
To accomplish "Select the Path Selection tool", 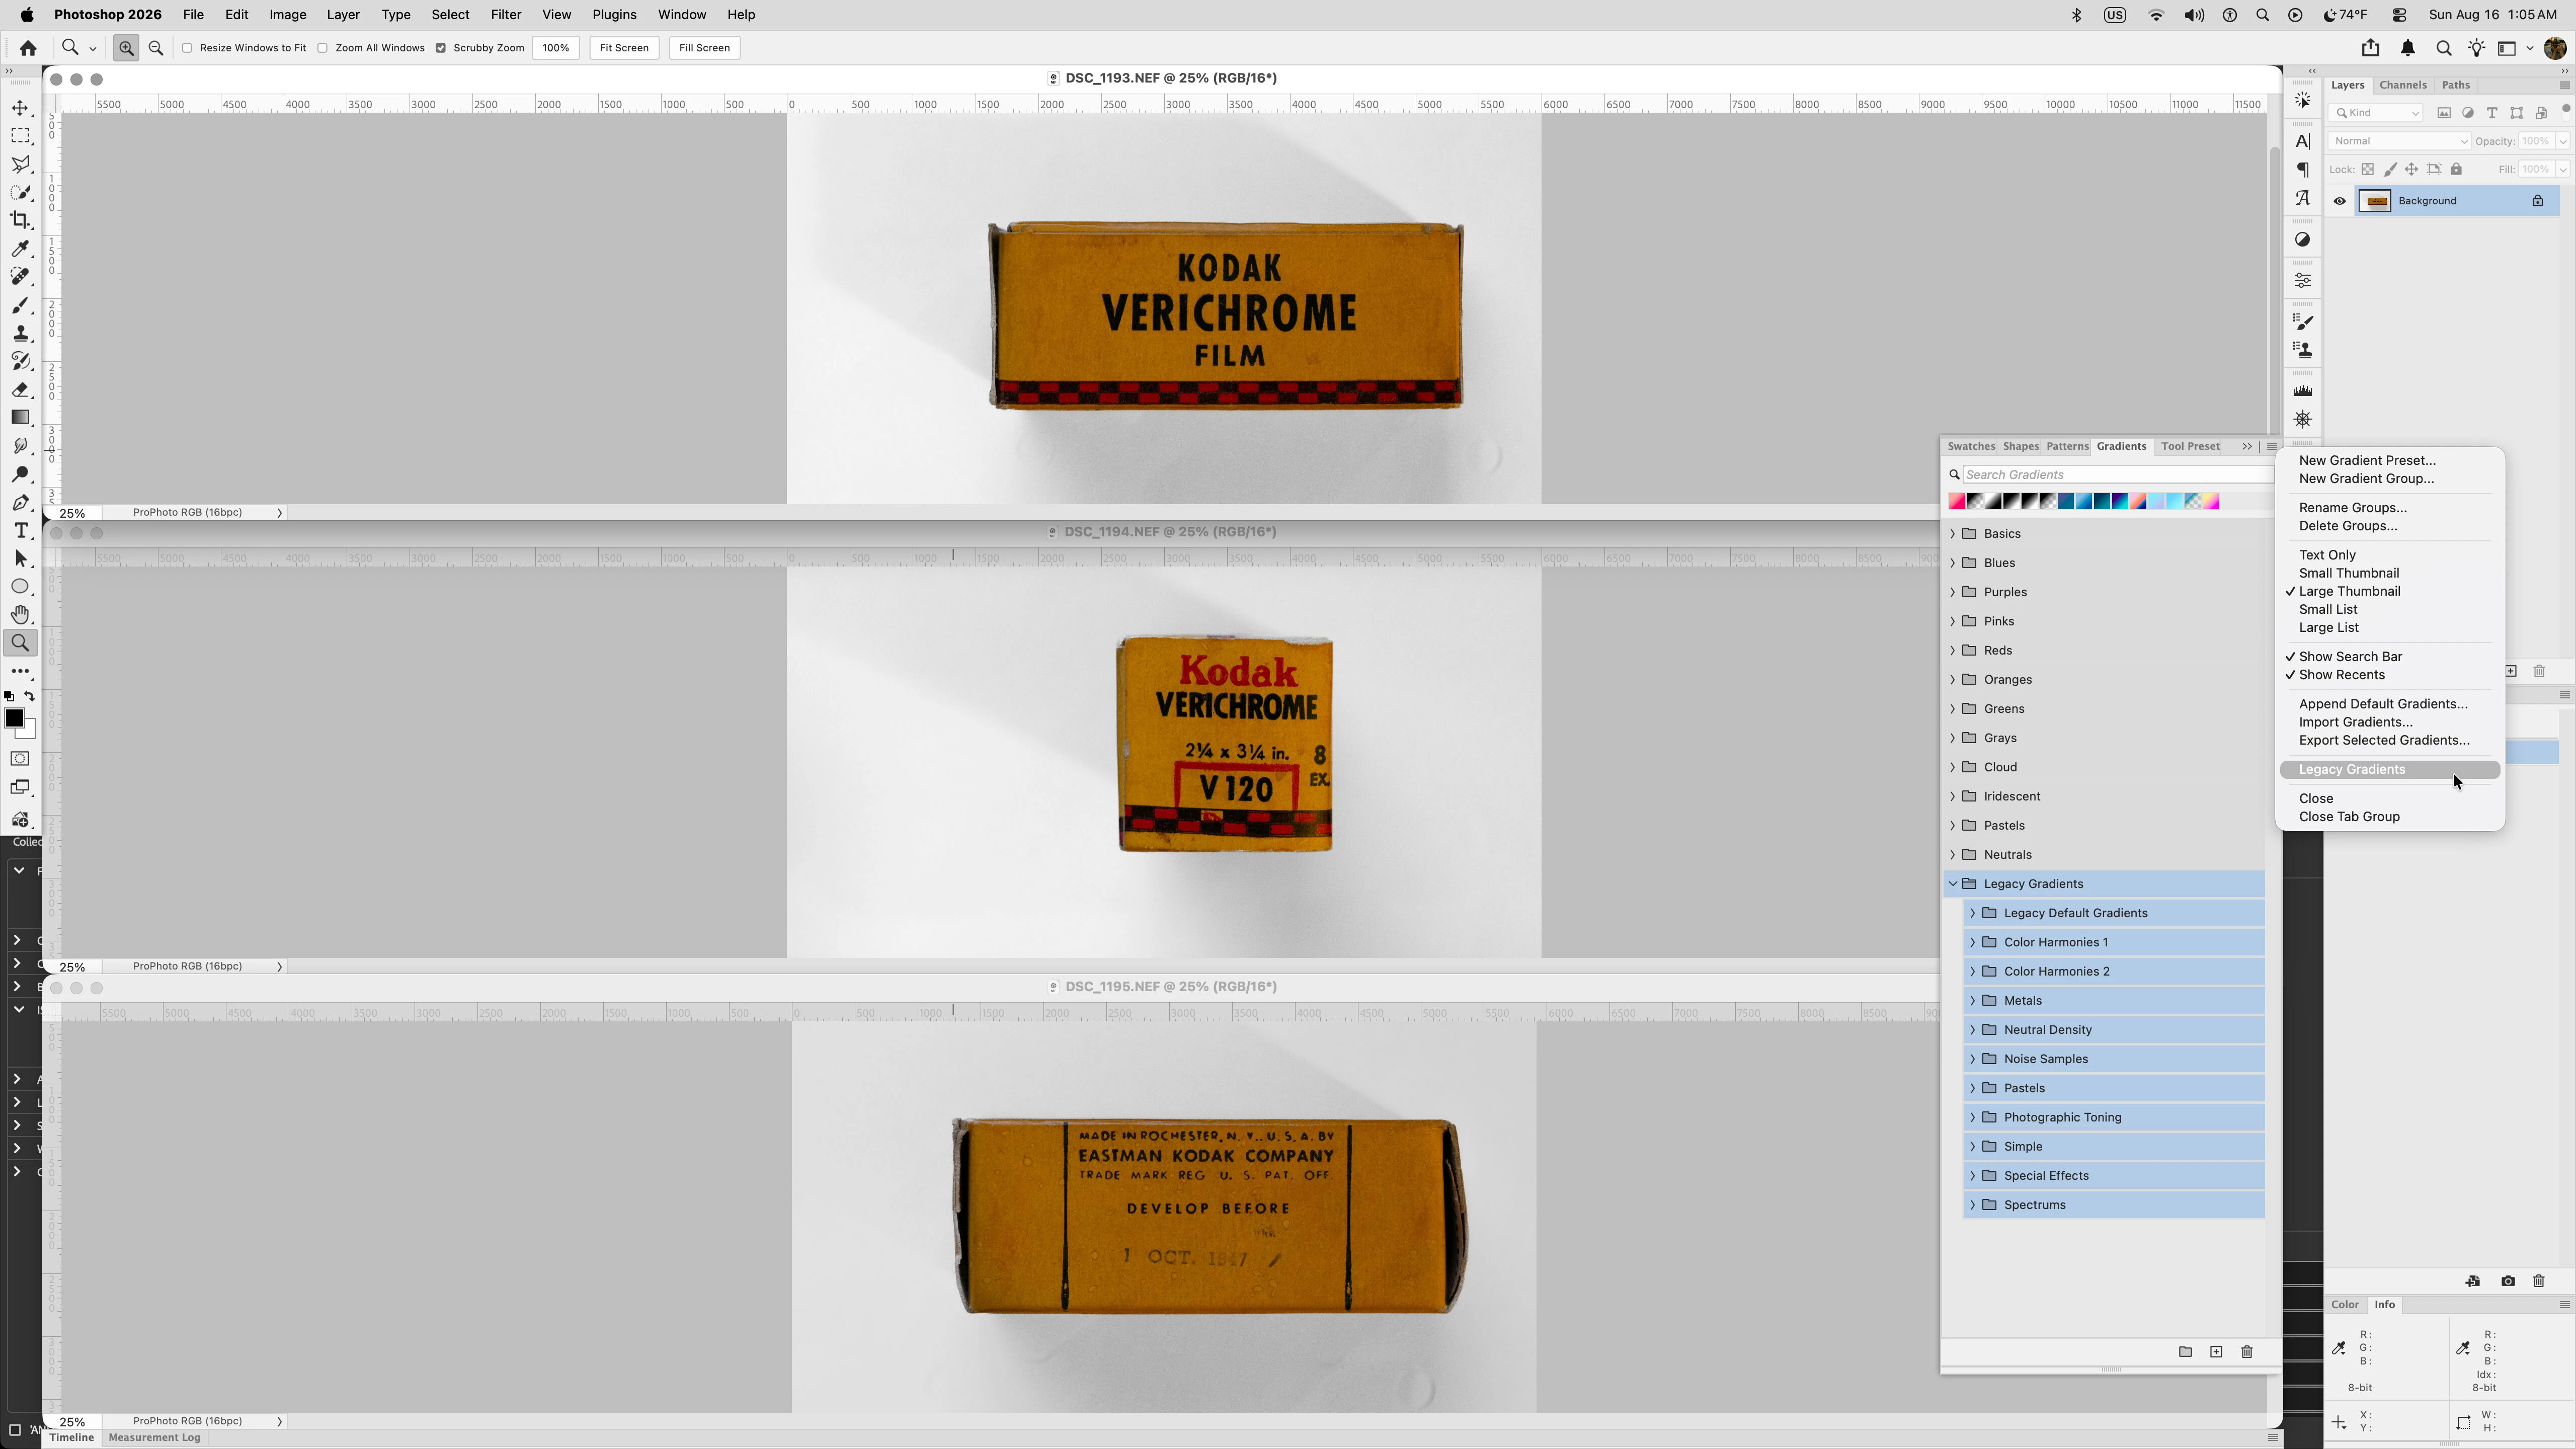I will pyautogui.click(x=20, y=558).
